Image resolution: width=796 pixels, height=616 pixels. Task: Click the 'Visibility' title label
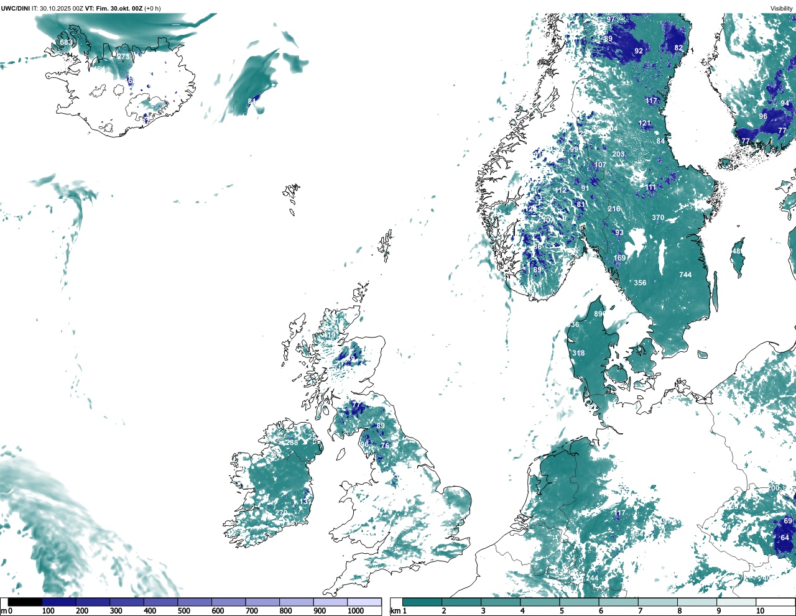click(x=782, y=8)
